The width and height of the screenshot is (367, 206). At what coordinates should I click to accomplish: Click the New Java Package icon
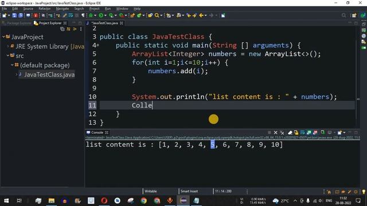[x=132, y=15]
